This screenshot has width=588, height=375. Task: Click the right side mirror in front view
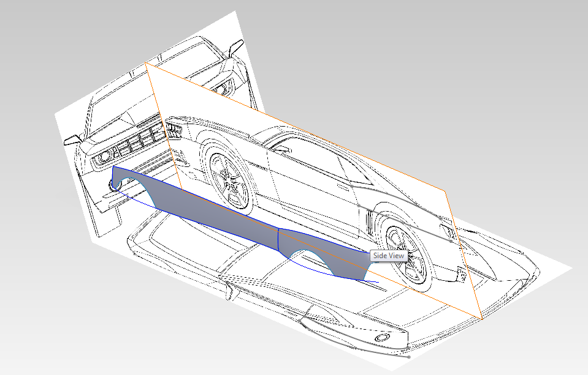[x=234, y=48]
